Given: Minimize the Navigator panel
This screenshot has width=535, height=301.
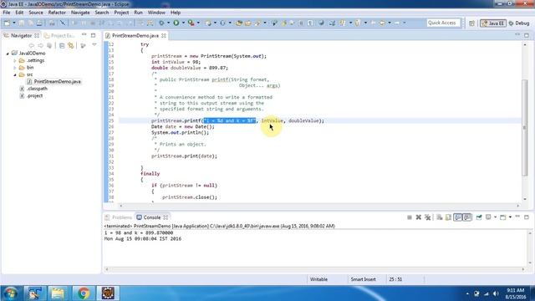Looking at the screenshot, I should pos(84,35).
